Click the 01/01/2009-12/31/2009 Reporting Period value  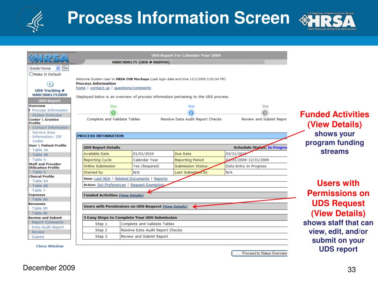[256, 160]
